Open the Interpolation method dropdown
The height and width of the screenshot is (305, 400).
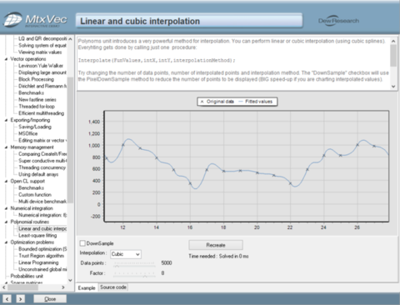coord(126,254)
